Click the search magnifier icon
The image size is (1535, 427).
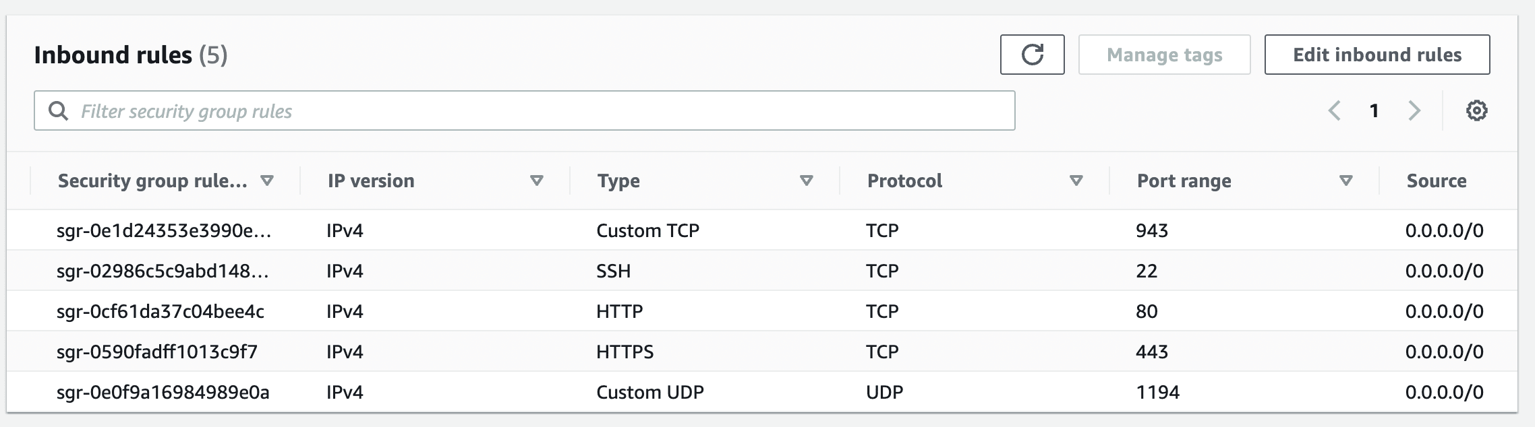[59, 111]
